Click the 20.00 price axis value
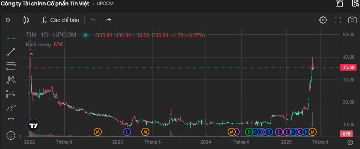This screenshot has height=149, width=360. (x=348, y=102)
